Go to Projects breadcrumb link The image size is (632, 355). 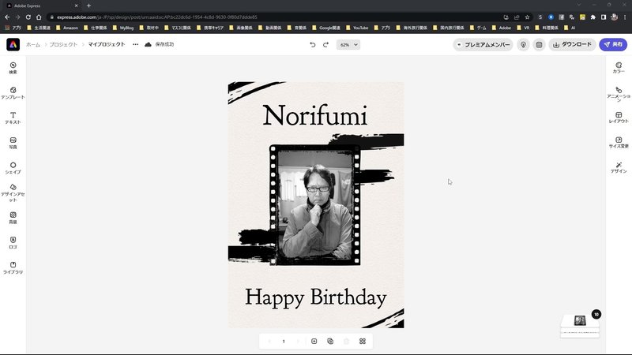(x=63, y=45)
